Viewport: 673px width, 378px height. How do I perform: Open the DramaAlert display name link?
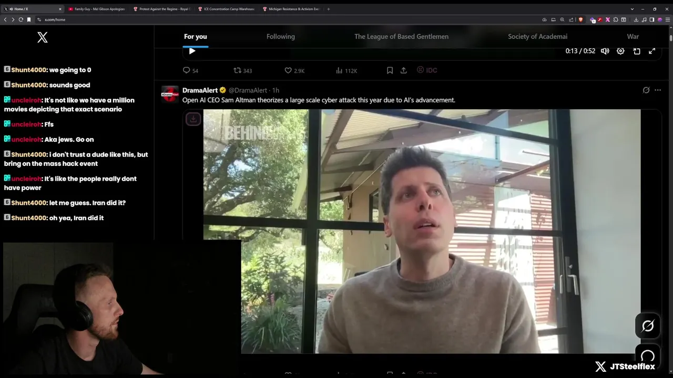pyautogui.click(x=200, y=90)
